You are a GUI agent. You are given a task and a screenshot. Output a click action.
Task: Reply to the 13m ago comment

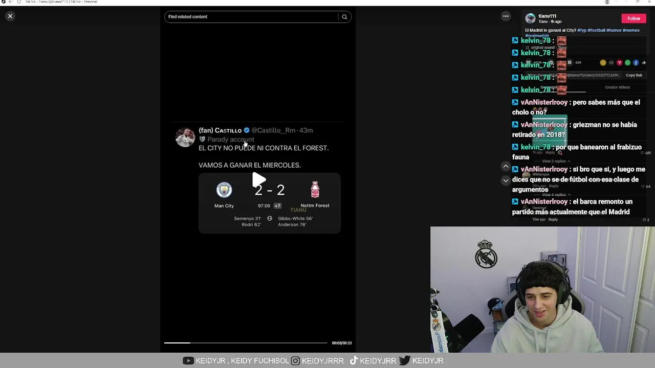pyautogui.click(x=553, y=220)
